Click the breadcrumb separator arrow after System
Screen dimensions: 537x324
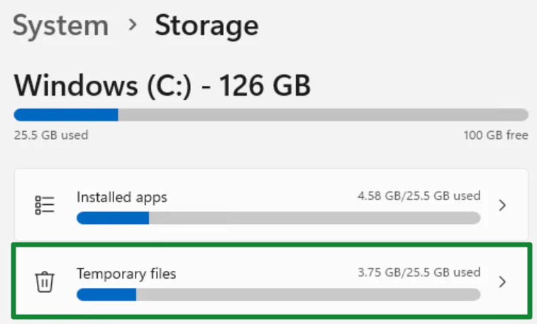point(132,26)
